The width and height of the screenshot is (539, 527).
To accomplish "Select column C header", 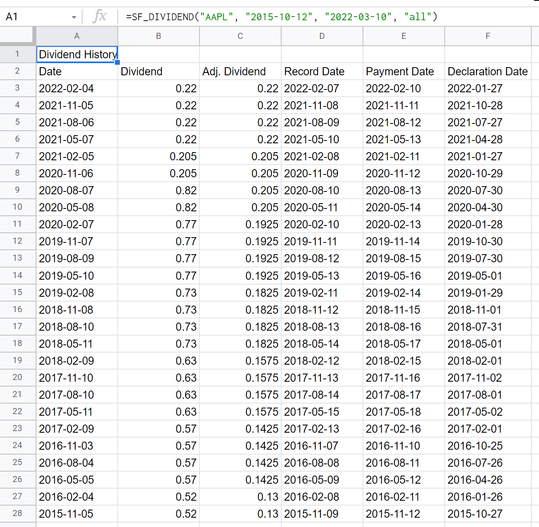I will click(x=240, y=36).
